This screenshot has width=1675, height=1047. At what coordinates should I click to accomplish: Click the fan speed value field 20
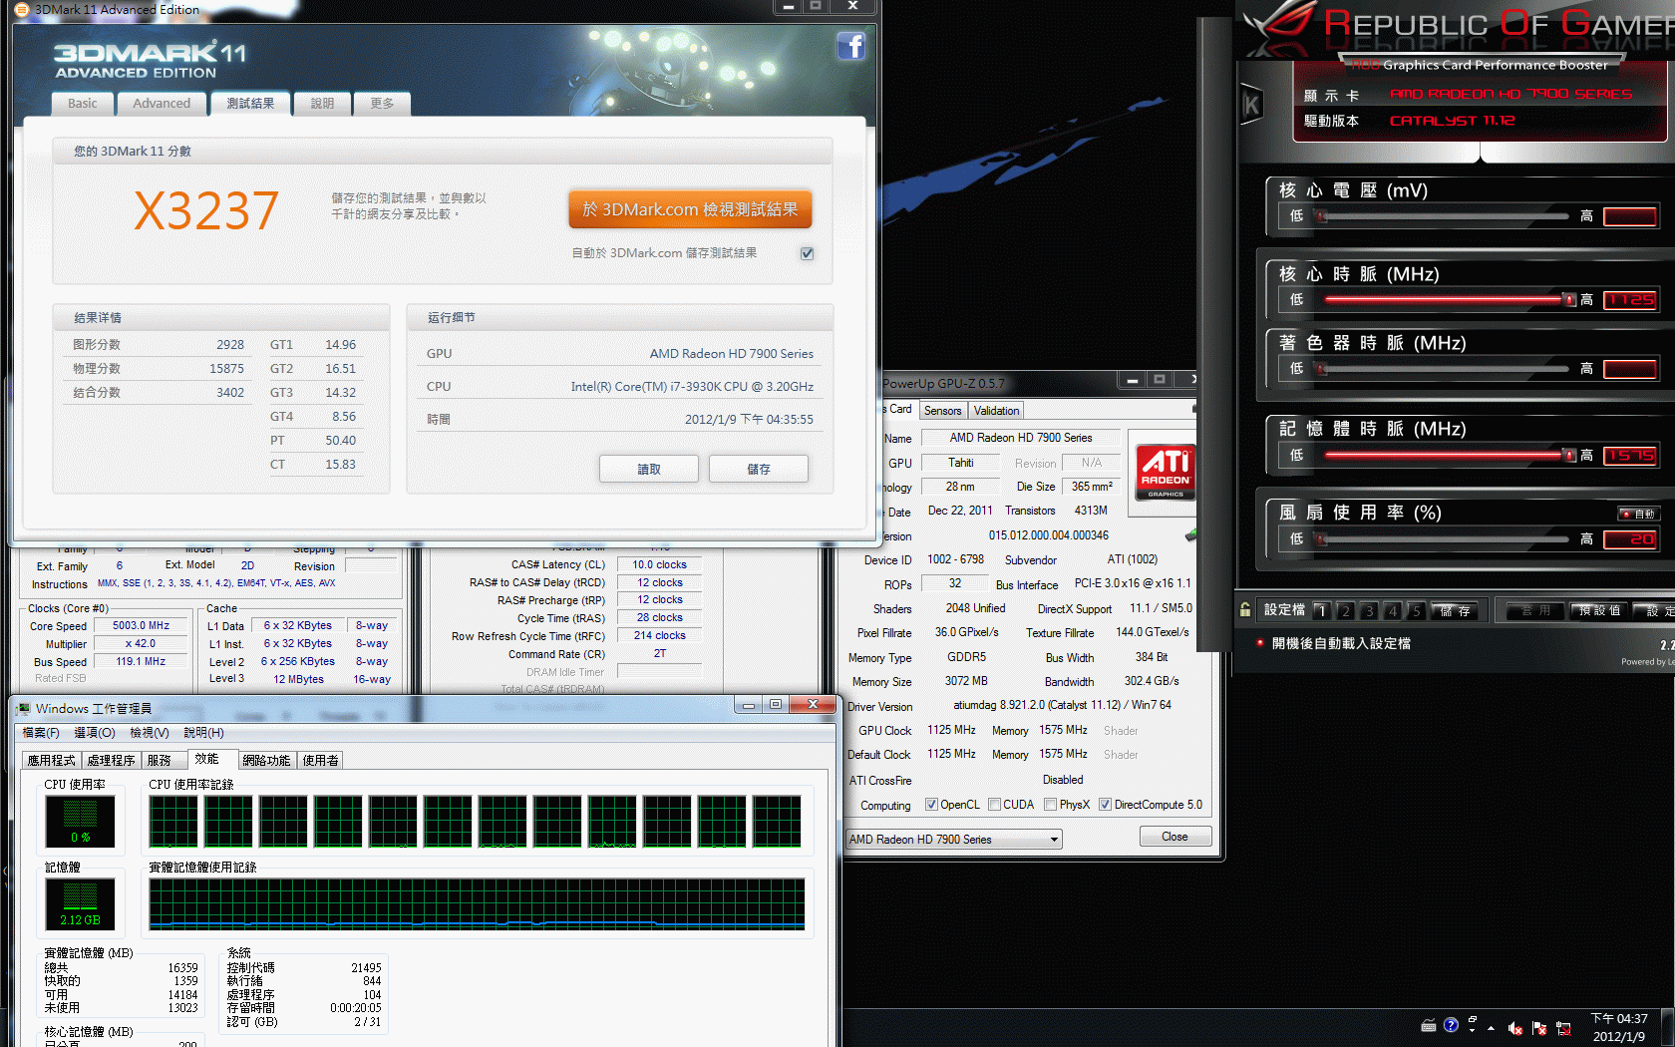pyautogui.click(x=1631, y=538)
